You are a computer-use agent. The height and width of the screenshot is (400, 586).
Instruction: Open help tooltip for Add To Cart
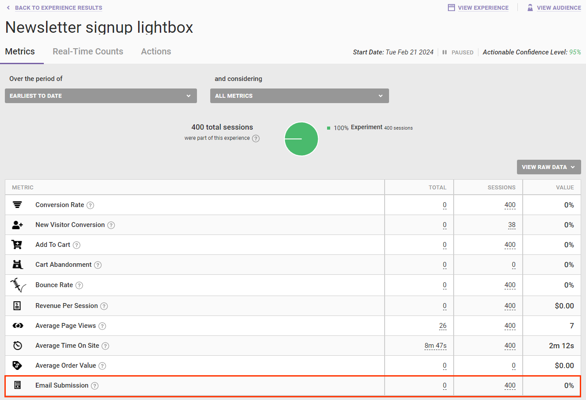pos(77,245)
